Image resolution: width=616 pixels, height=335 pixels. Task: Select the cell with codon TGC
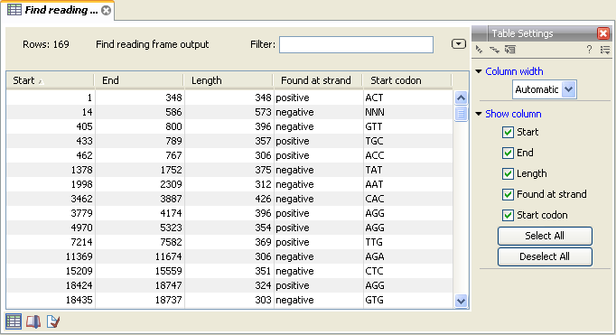point(407,141)
